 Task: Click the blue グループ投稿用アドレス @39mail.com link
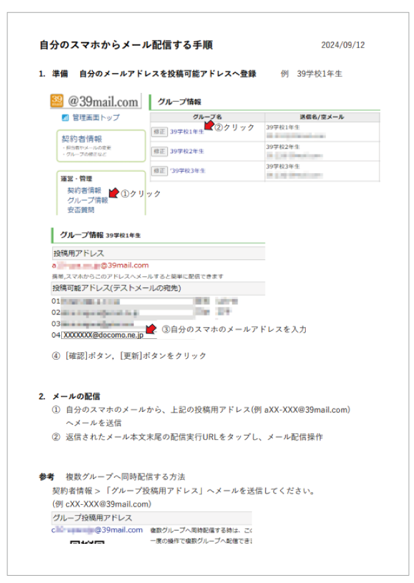click(x=97, y=530)
